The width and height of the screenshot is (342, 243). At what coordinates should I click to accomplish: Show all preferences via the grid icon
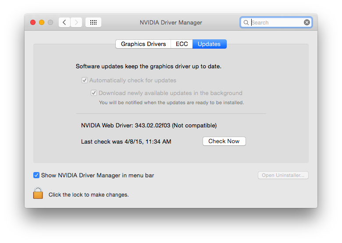(93, 22)
